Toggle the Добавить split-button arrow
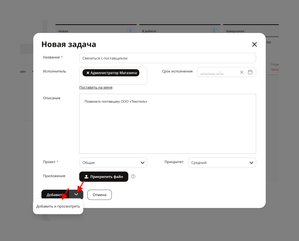The image size is (299, 241). [x=76, y=194]
